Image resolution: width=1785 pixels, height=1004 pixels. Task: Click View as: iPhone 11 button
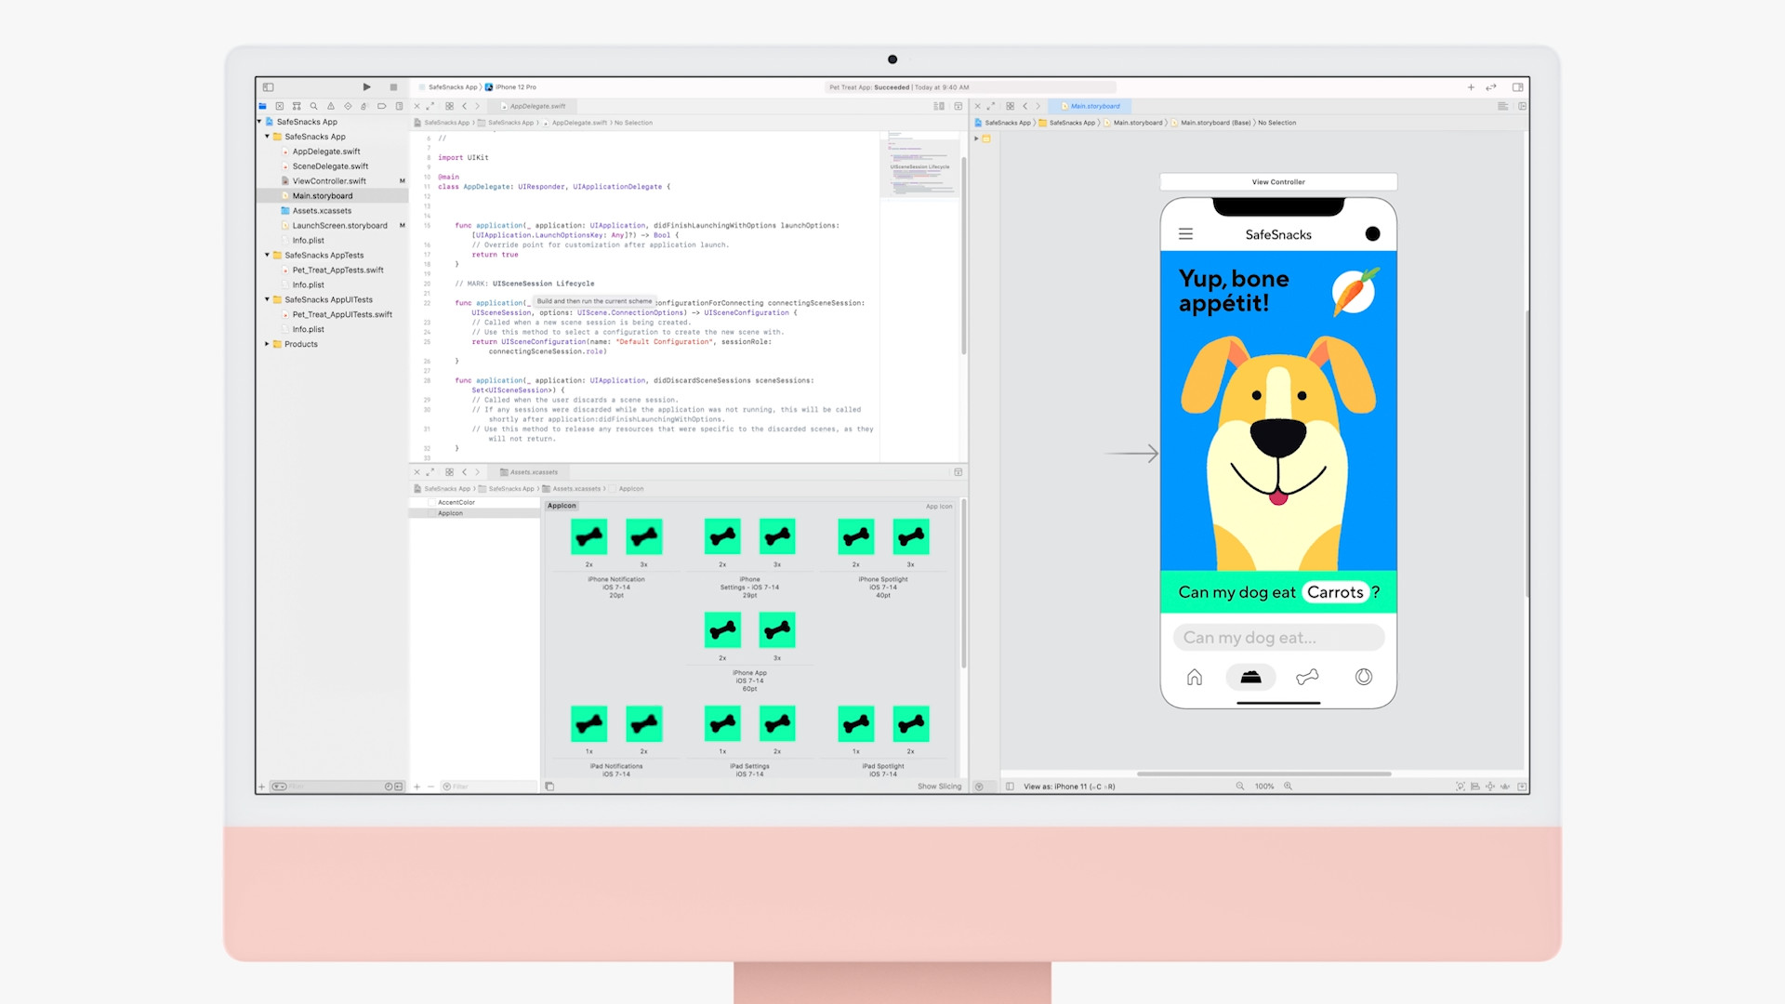(x=1068, y=786)
